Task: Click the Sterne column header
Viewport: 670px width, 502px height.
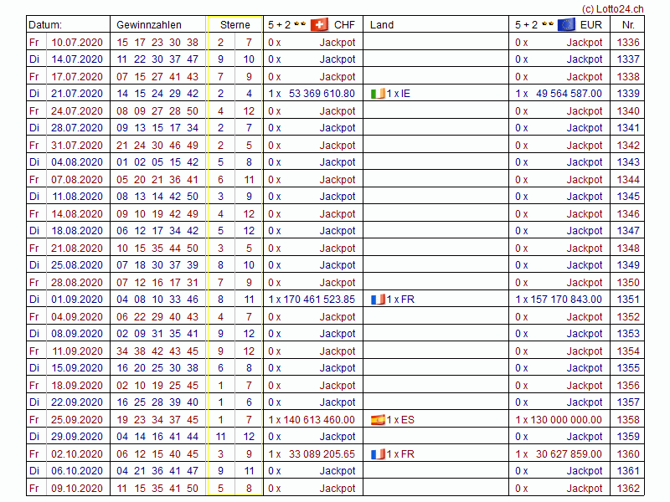Action: 235,25
